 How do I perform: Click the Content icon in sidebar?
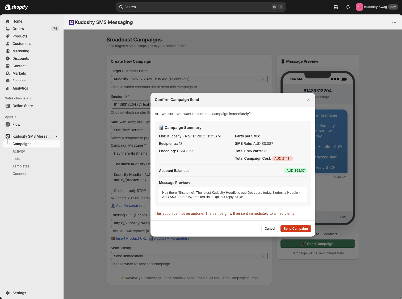point(8,66)
